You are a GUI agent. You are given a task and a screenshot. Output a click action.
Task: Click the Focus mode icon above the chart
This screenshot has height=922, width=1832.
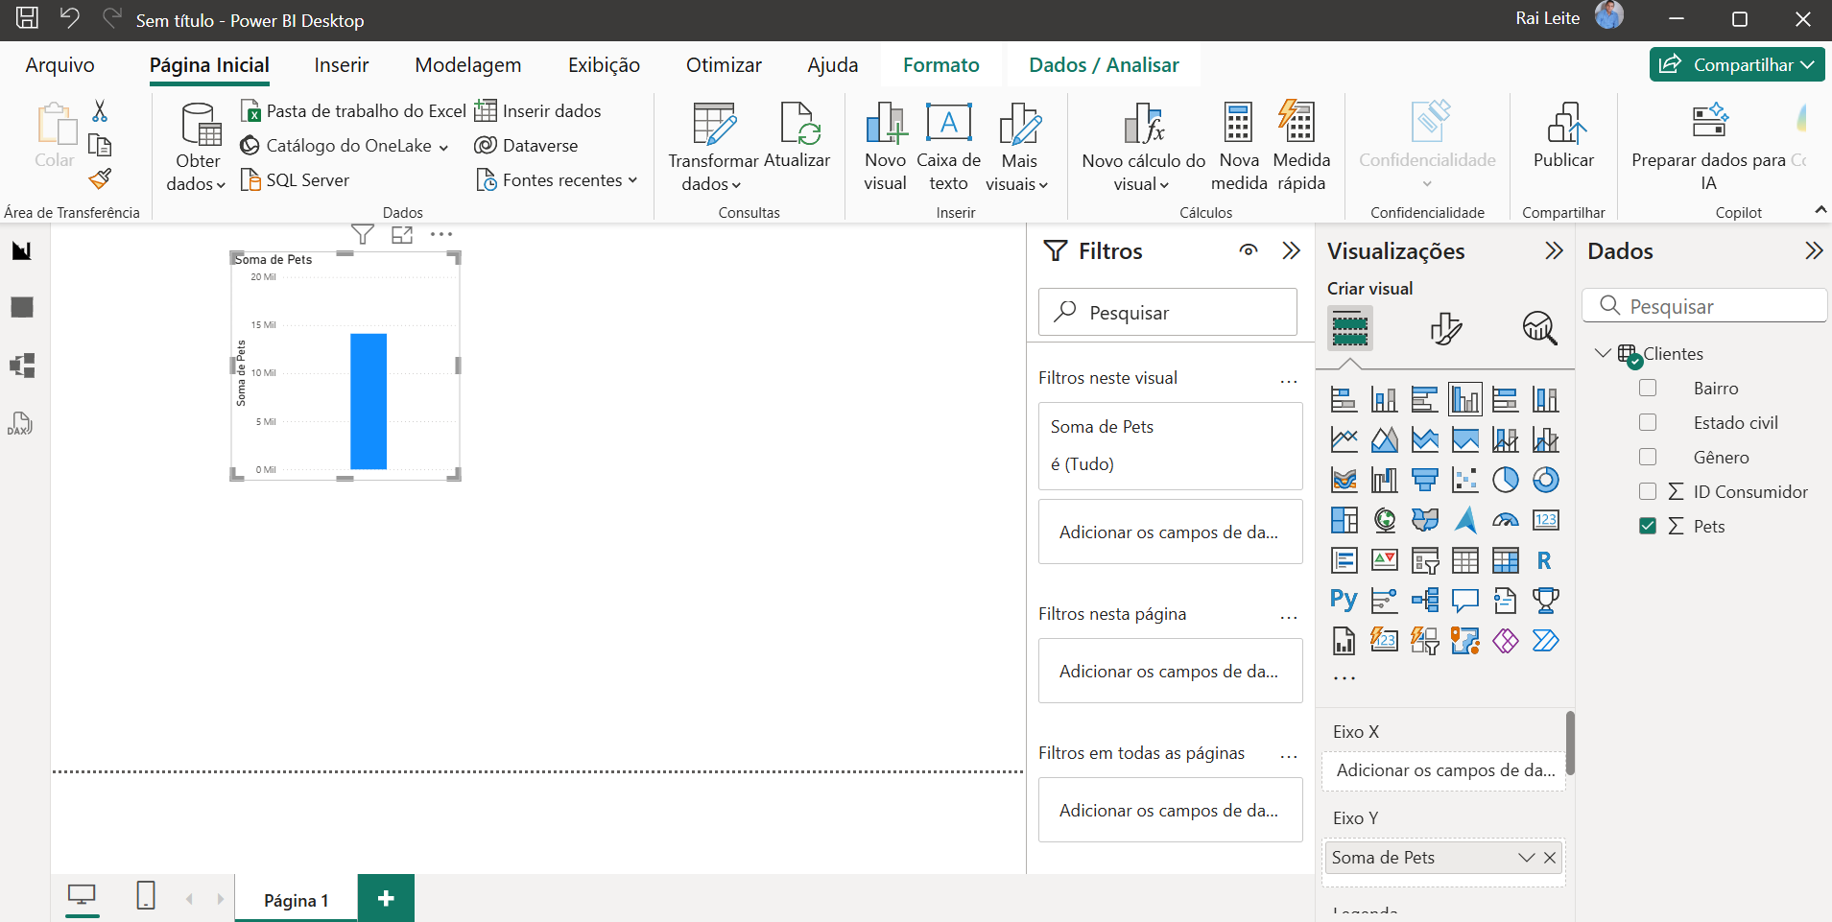[402, 234]
